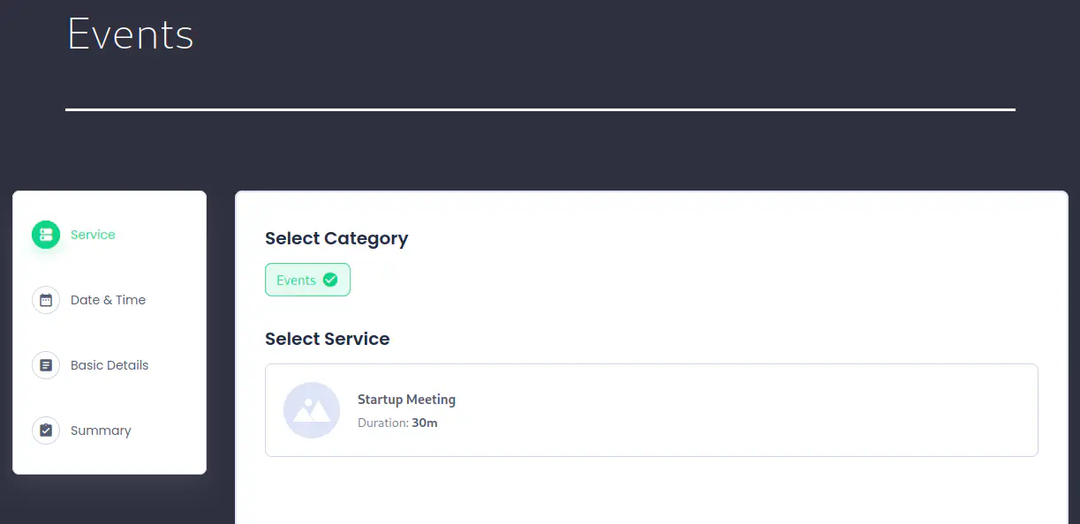Viewport: 1080px width, 524px height.
Task: Click the green Service step icon
Action: pyautogui.click(x=46, y=235)
